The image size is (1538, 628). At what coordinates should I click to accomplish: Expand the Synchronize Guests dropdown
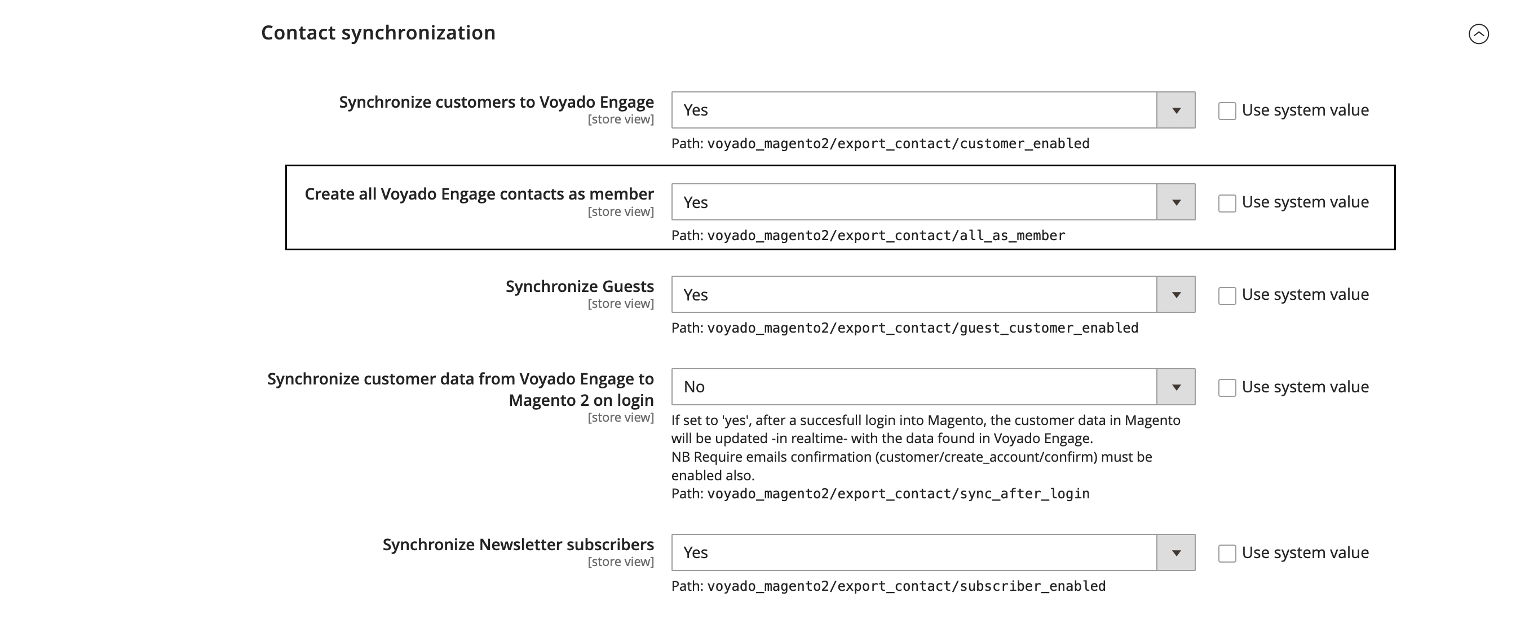coord(933,294)
